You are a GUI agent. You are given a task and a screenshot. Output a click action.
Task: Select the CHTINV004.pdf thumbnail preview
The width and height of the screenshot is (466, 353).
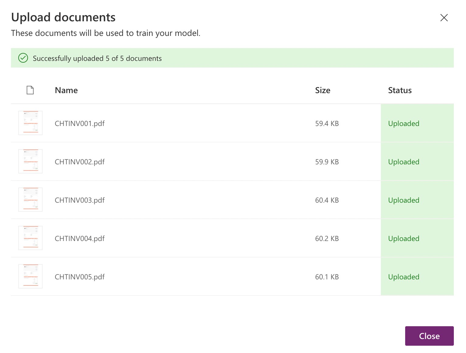coord(30,238)
